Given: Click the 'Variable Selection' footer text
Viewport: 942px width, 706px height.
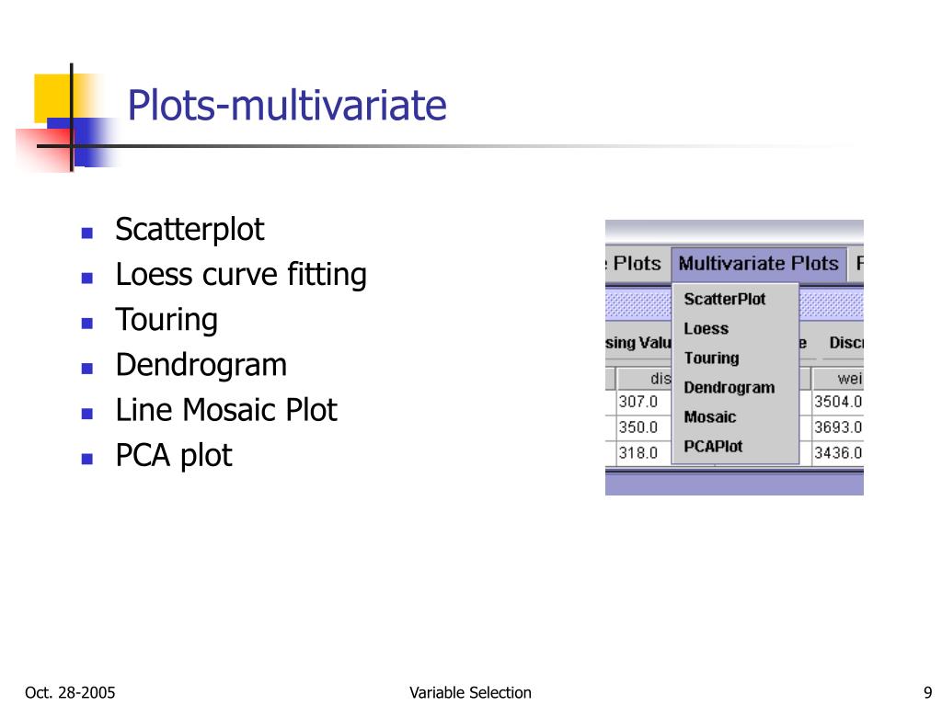Looking at the screenshot, I should (x=470, y=692).
